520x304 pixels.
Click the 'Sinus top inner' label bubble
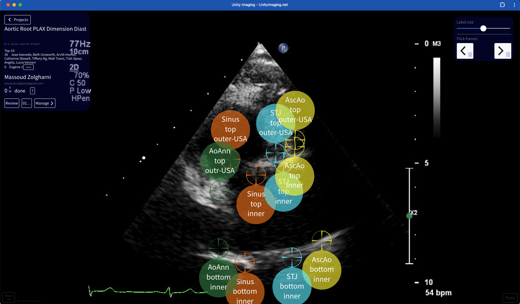(x=256, y=204)
